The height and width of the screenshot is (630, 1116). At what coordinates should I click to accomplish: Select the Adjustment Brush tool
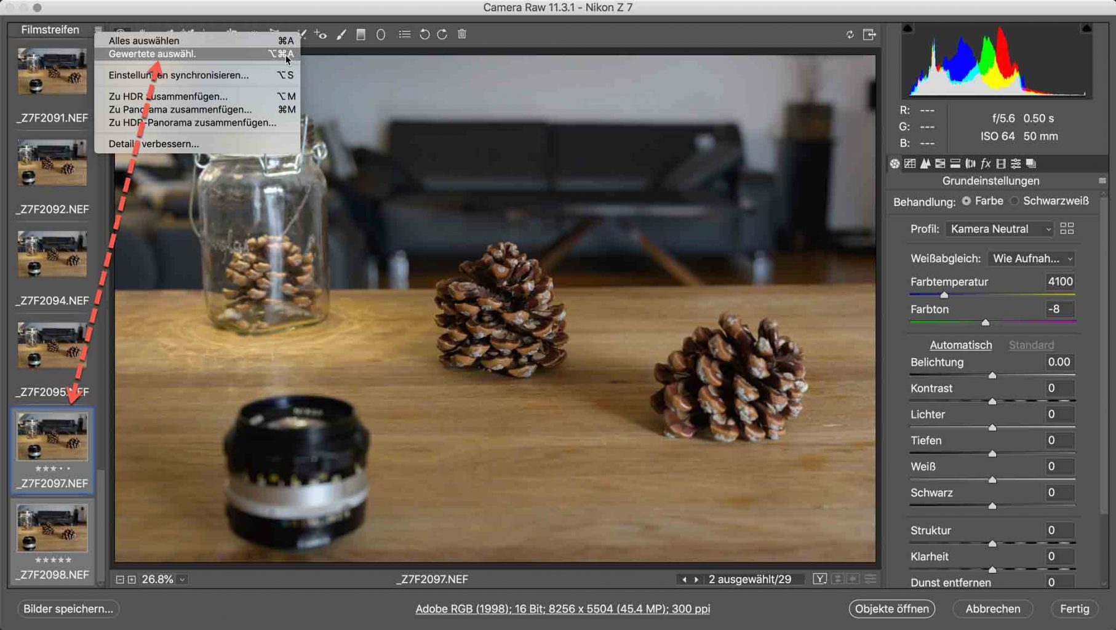click(x=341, y=34)
